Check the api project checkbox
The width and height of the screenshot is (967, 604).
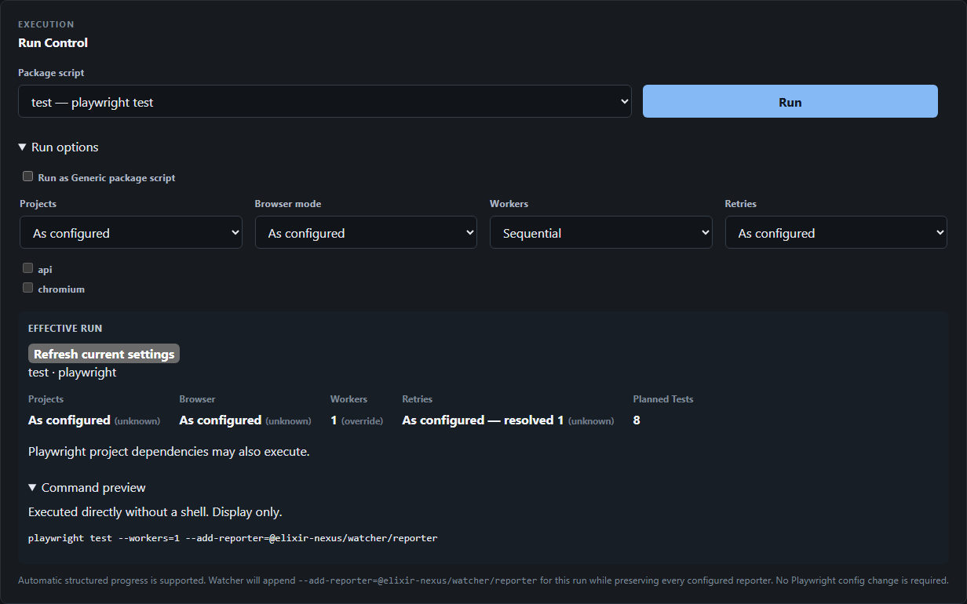coord(28,268)
